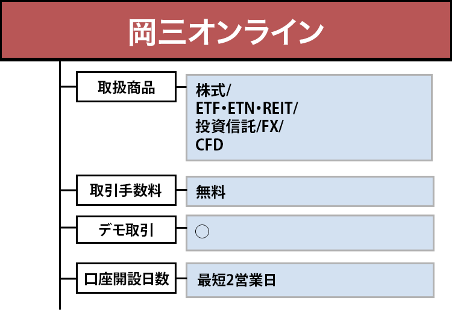
Task: Click the CFD product entry
Action: pos(210,145)
